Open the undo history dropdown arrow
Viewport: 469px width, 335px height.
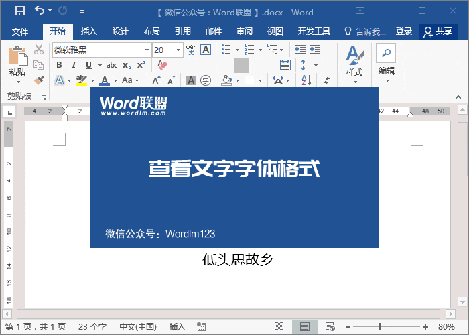[x=50, y=11]
